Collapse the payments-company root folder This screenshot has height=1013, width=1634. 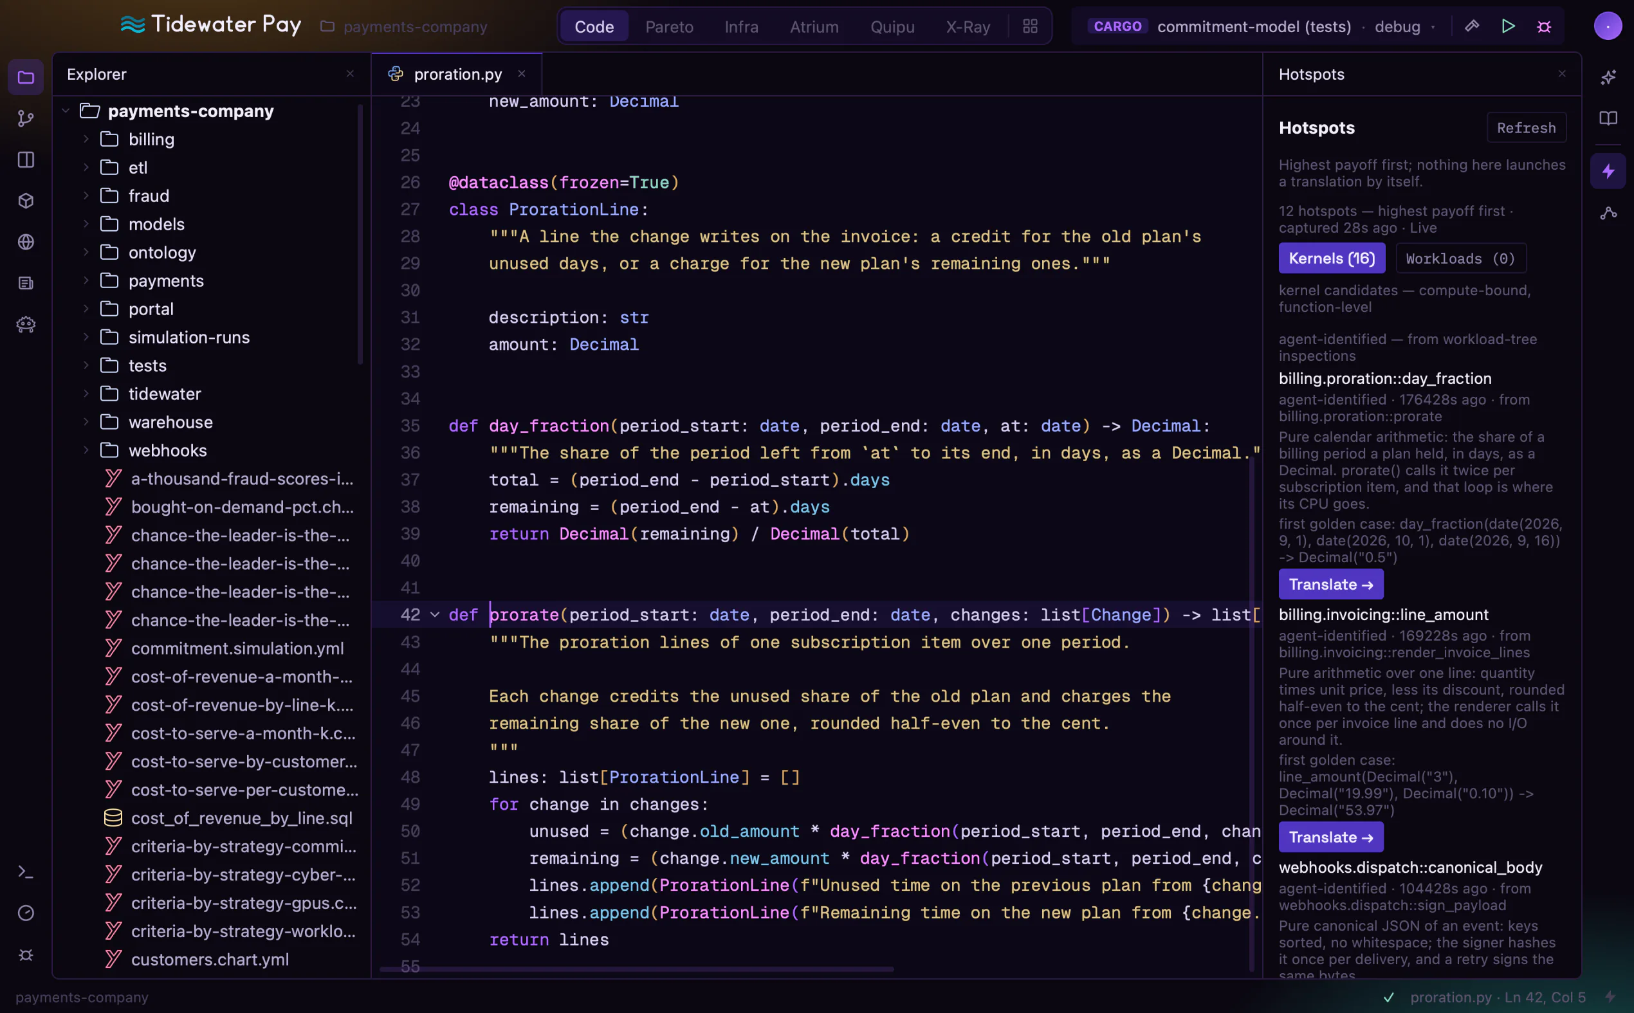pyautogui.click(x=66, y=111)
